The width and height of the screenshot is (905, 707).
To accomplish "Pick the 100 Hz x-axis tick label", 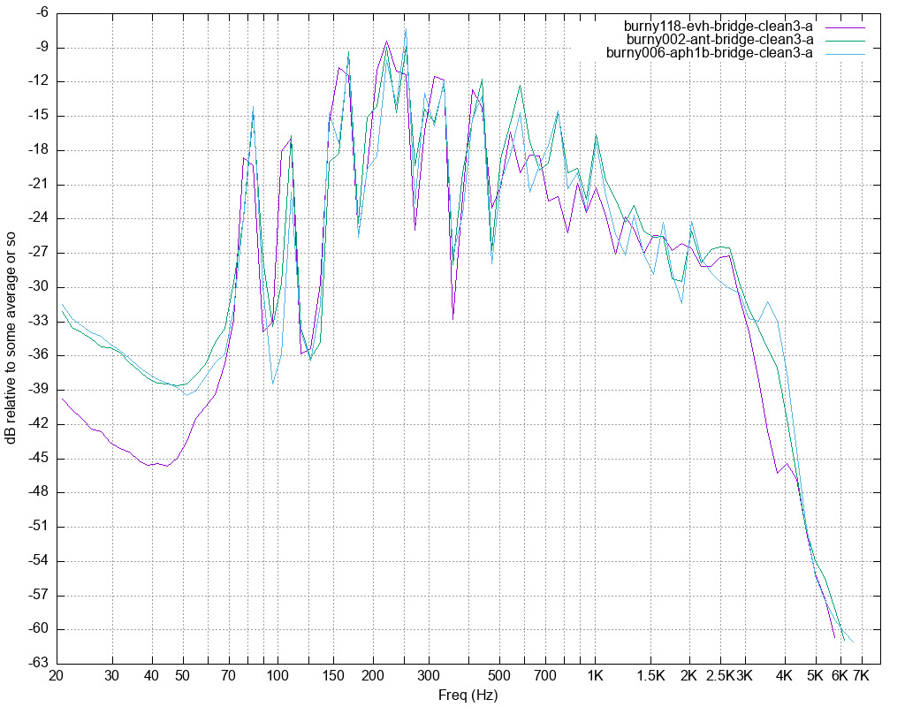I will click(278, 676).
